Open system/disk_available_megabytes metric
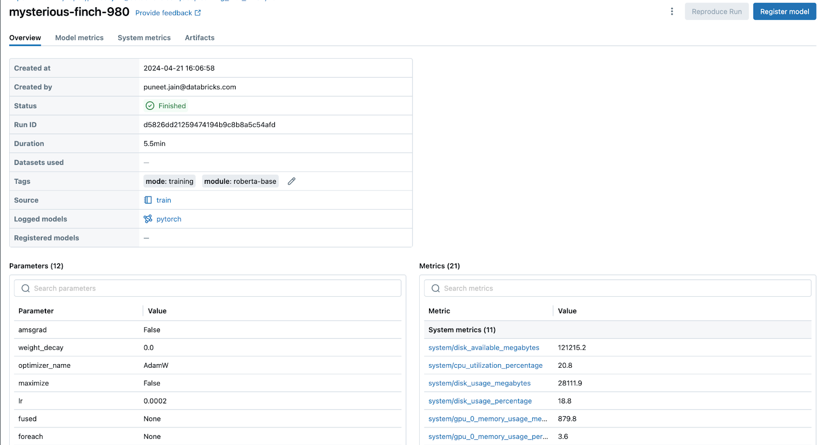 484,348
